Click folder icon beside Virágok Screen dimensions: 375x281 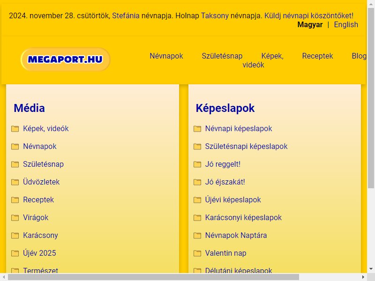pos(15,218)
